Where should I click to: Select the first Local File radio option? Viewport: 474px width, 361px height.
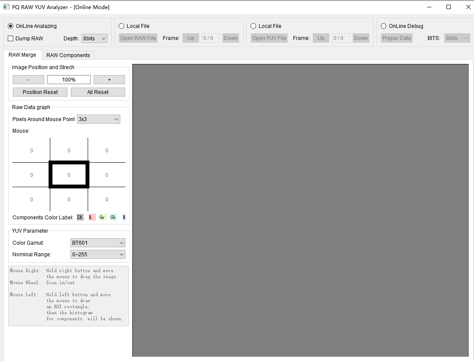tap(122, 26)
